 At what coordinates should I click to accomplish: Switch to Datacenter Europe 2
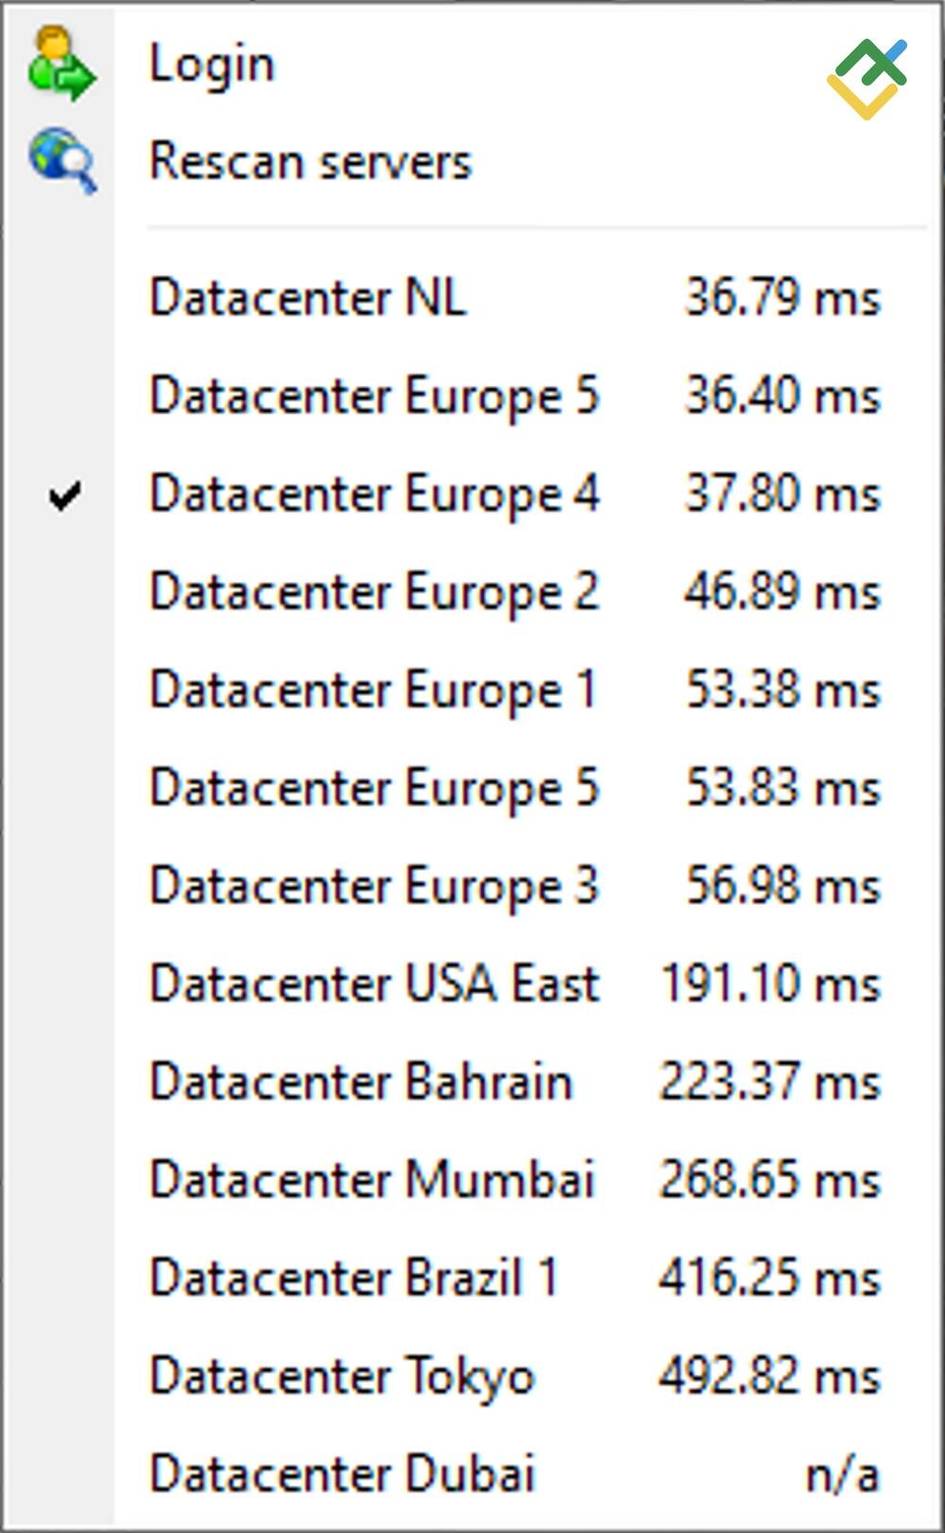pos(374,592)
